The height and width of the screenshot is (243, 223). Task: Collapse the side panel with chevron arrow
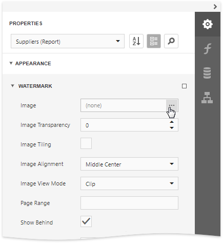(215, 7)
